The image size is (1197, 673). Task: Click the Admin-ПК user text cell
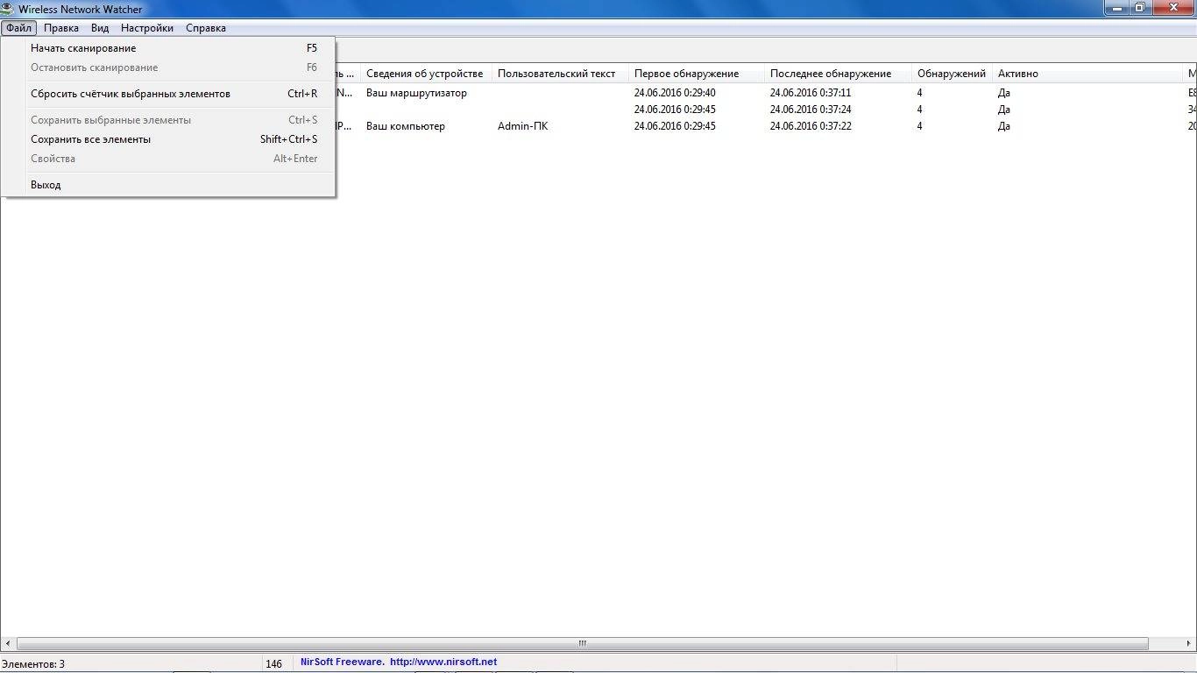522,126
